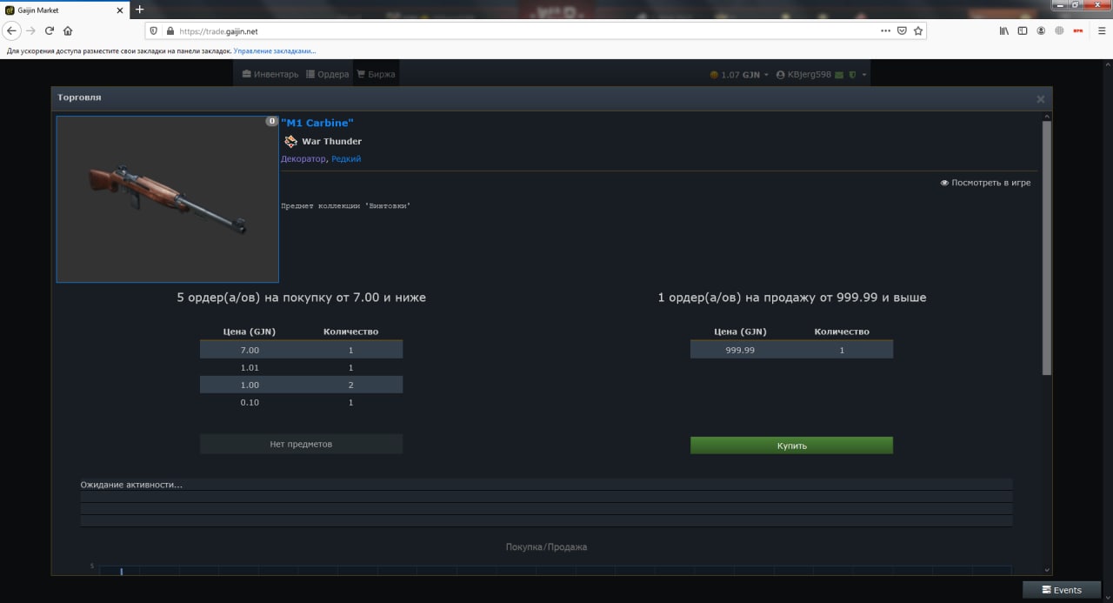Click the globe extension icon in toolbar
Screen dimensions: 1113x603
[1059, 30]
